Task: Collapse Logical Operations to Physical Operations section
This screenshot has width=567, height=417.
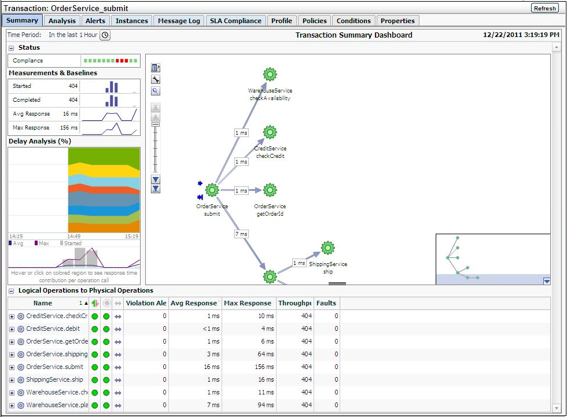Action: 11,291
